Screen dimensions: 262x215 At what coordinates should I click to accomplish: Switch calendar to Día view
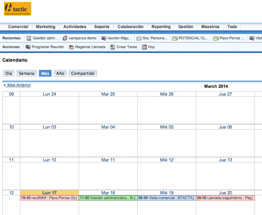(x=9, y=73)
